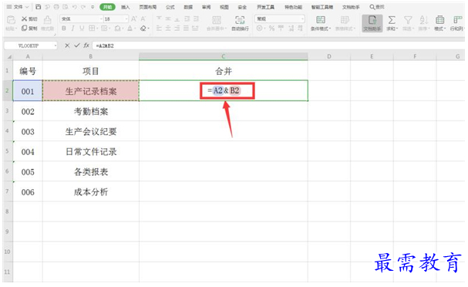Switch to the Page Layout (页面布局) tab

tap(148, 7)
